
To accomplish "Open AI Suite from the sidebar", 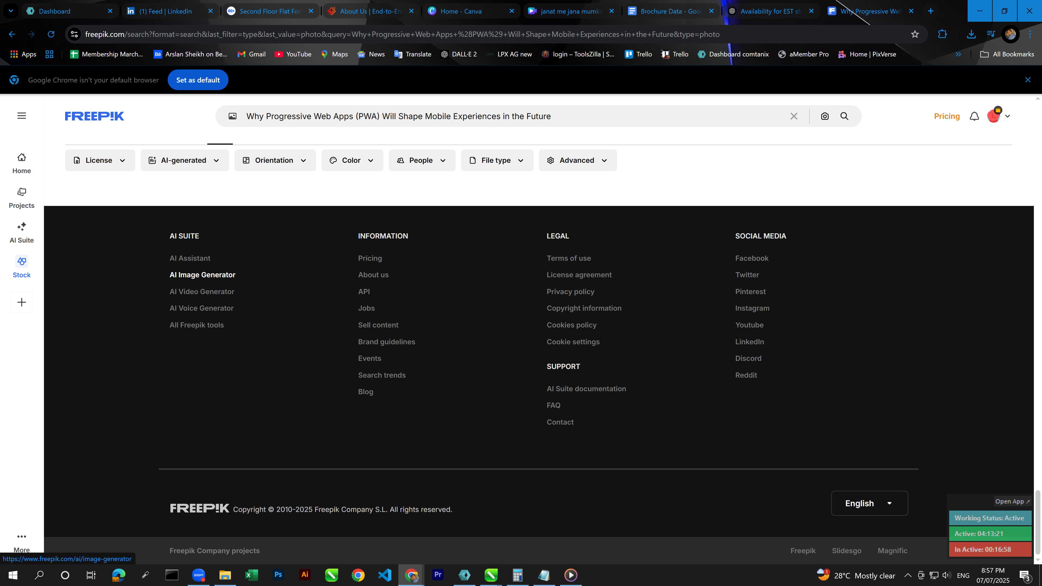I will click(21, 233).
